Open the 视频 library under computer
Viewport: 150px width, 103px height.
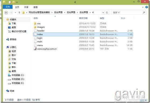(14, 51)
